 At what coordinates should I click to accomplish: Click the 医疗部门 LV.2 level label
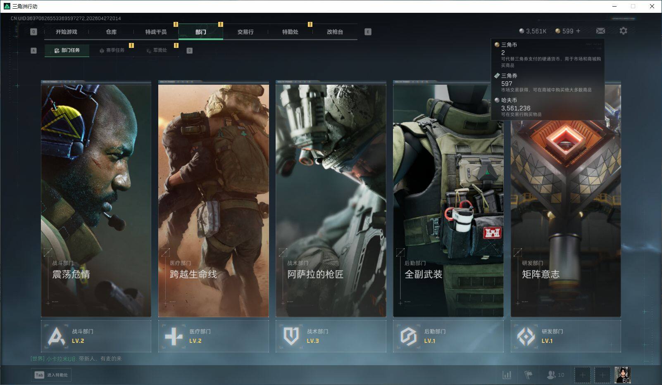click(195, 341)
